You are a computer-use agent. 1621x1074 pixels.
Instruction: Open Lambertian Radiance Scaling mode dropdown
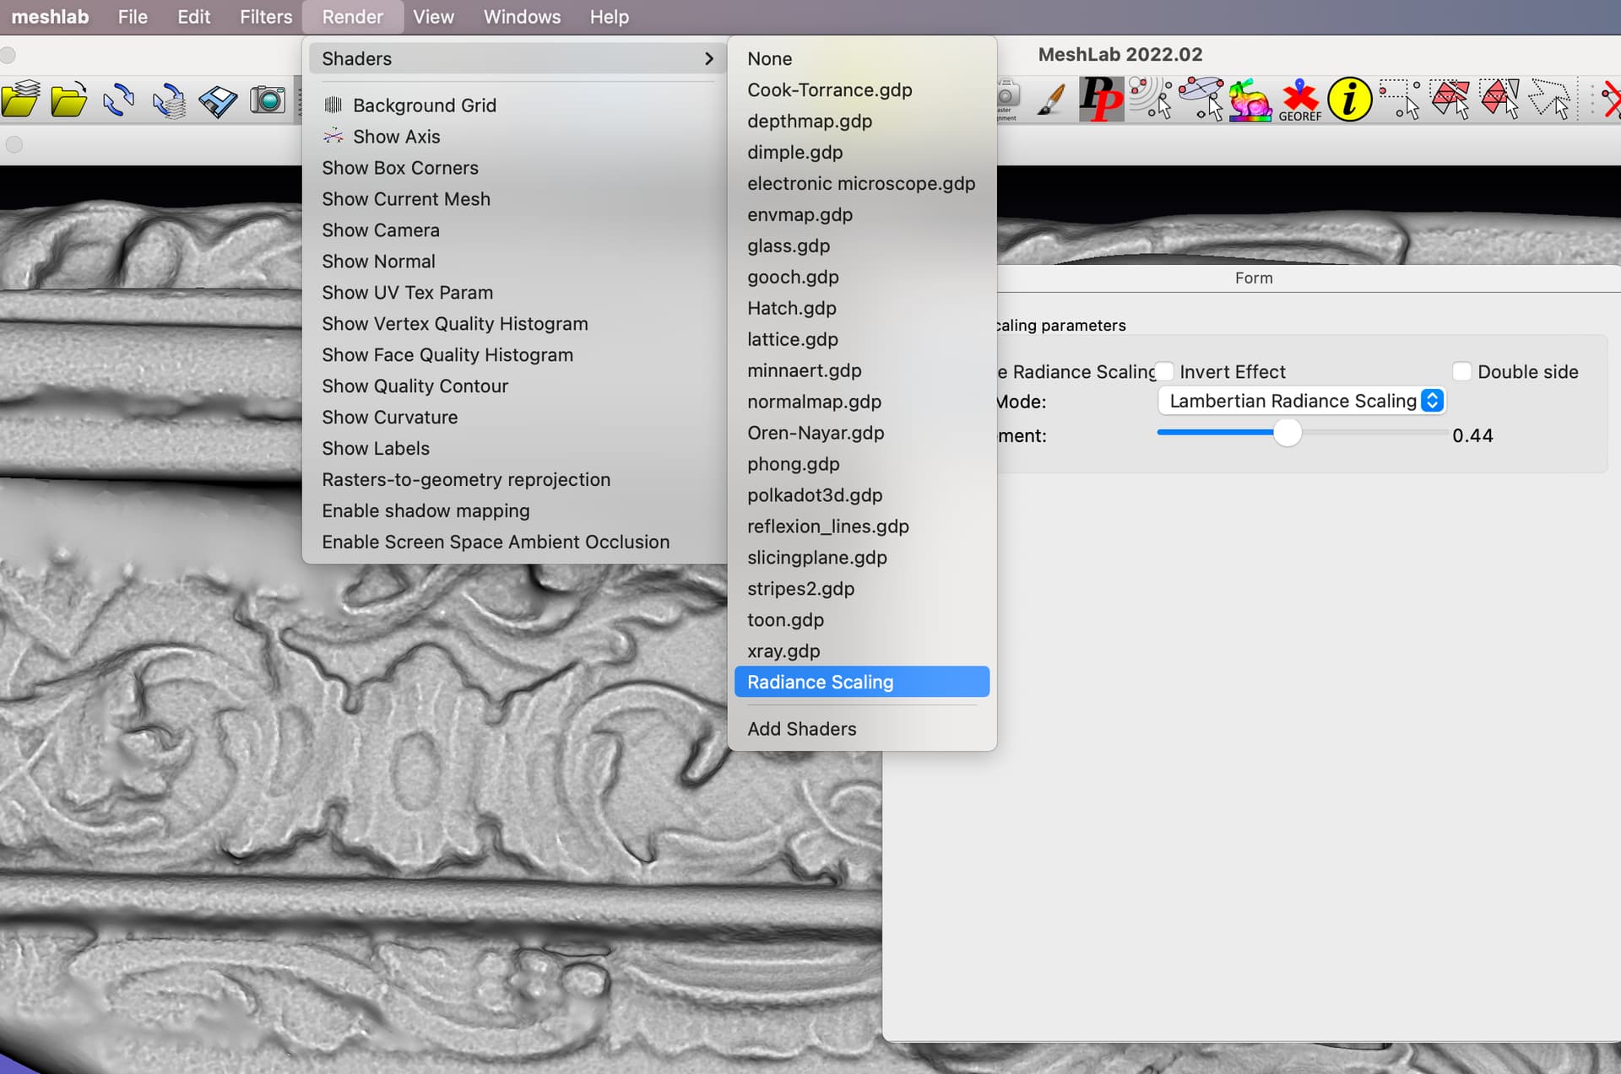pyautogui.click(x=1301, y=401)
